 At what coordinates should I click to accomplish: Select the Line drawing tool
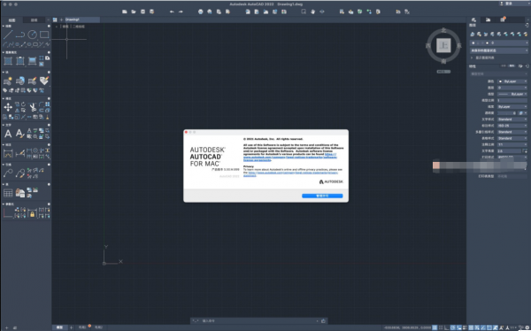tap(8, 35)
